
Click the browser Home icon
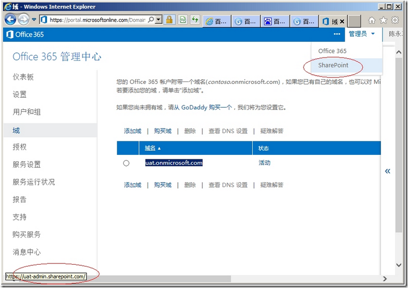click(372, 20)
